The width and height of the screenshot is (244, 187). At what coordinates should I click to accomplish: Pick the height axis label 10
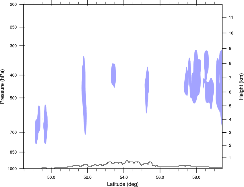[231, 33]
